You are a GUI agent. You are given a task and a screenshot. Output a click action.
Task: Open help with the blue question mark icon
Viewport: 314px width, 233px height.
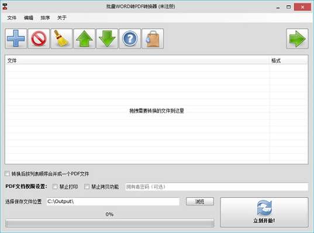coord(130,39)
